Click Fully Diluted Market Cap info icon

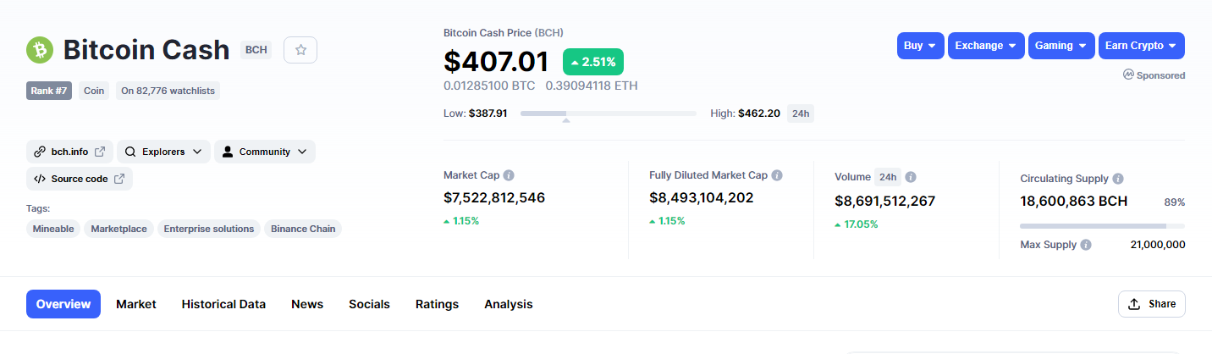[777, 175]
